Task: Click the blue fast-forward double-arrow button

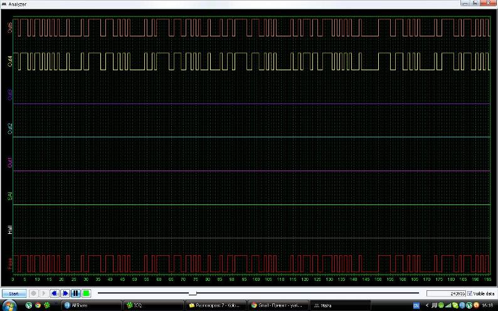Action: [x=65, y=293]
